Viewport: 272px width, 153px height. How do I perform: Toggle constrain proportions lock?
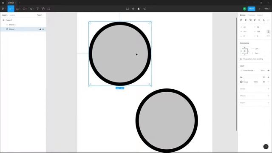coord(268,31)
